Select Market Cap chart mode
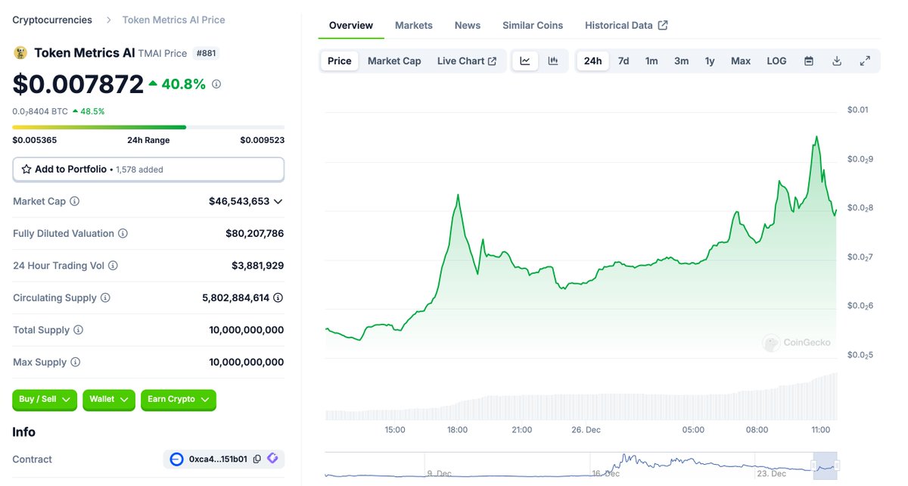The image size is (908, 486). 394,61
